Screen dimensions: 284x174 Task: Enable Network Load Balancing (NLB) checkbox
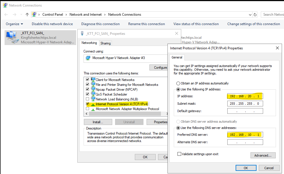pos(88,99)
